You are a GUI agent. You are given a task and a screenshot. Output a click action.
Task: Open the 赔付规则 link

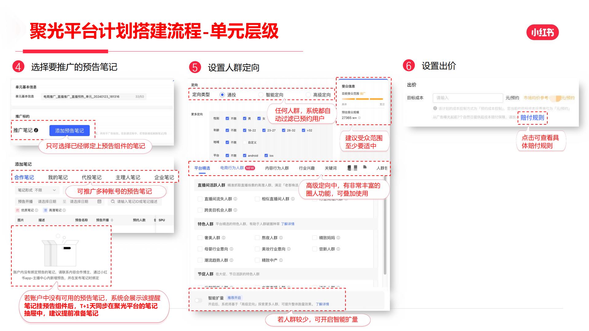(x=532, y=118)
